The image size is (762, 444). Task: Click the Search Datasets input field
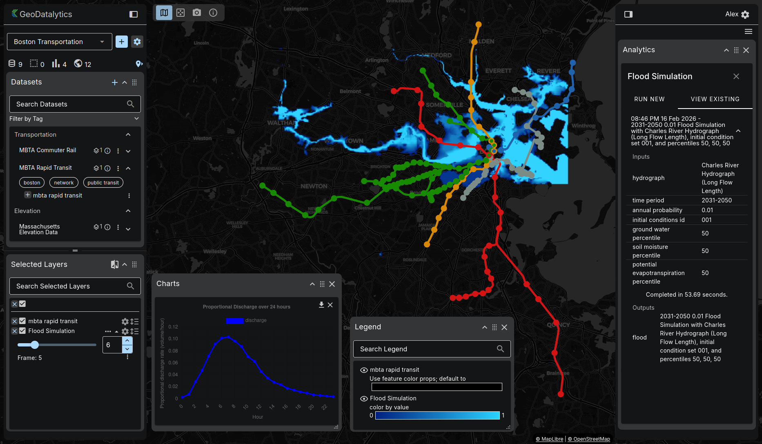click(x=69, y=104)
